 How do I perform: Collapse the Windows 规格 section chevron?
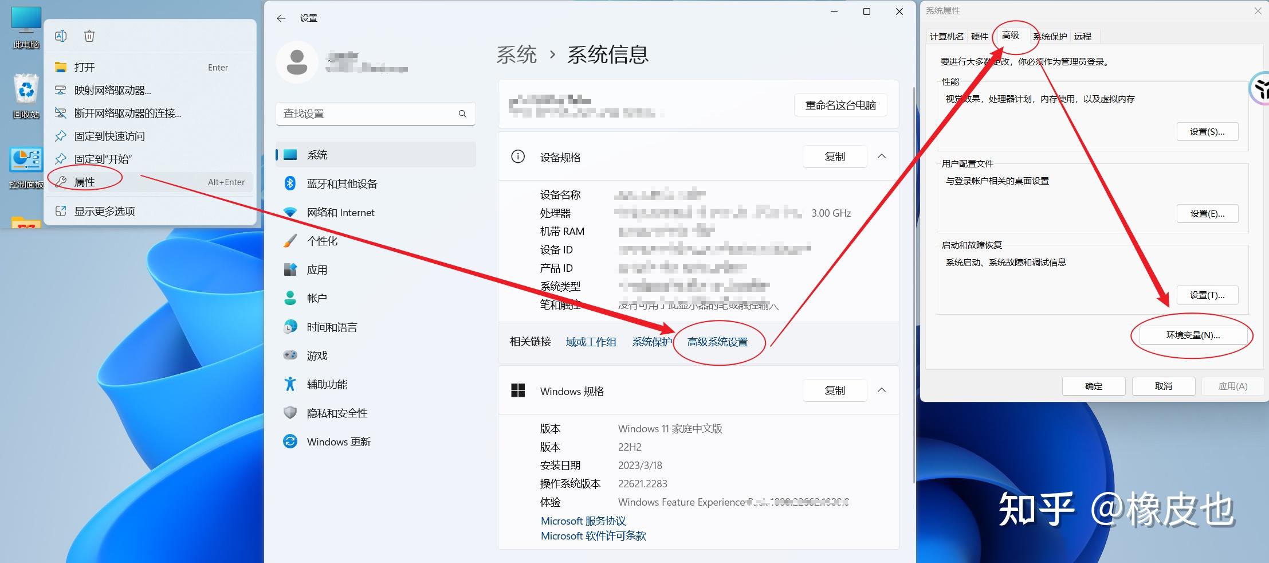pyautogui.click(x=882, y=390)
